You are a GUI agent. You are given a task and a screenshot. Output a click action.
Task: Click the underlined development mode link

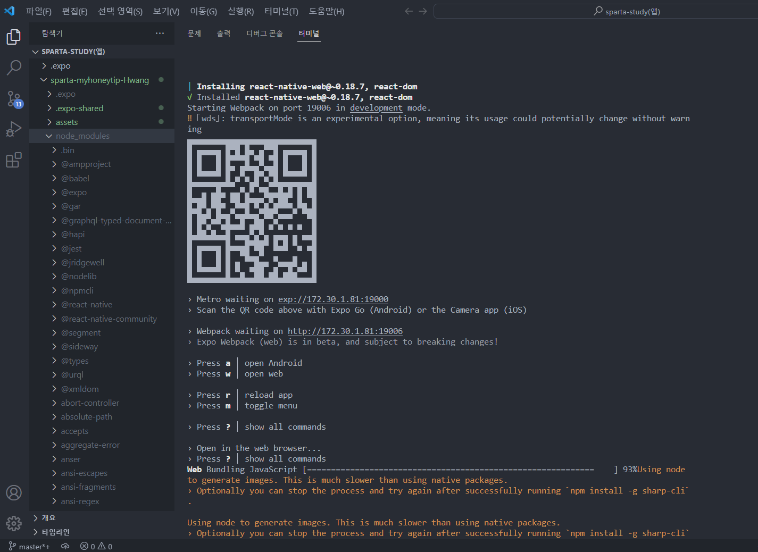click(376, 108)
